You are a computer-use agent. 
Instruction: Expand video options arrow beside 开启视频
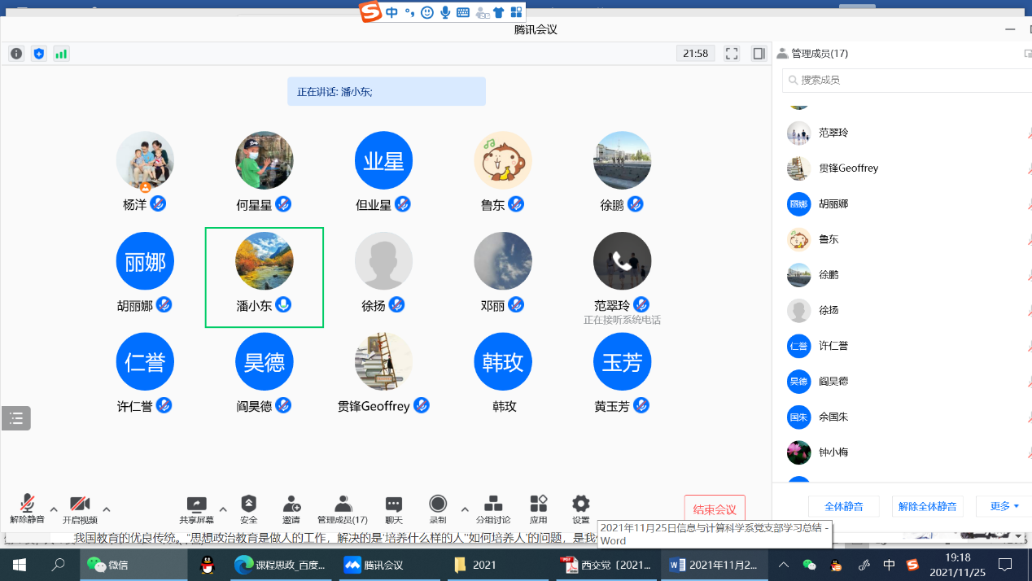pyautogui.click(x=106, y=509)
